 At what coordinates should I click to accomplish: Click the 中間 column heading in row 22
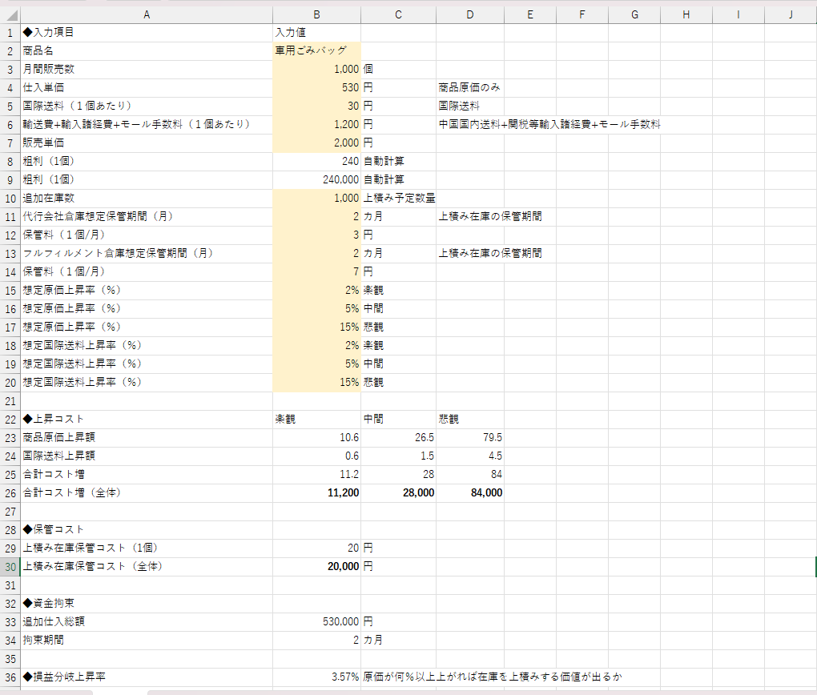(398, 419)
